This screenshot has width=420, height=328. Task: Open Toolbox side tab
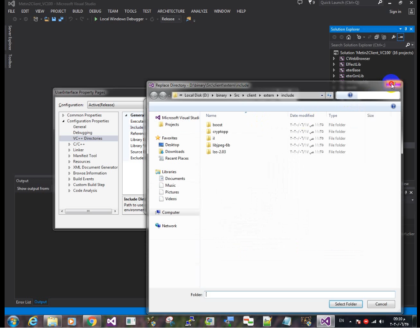click(x=10, y=61)
